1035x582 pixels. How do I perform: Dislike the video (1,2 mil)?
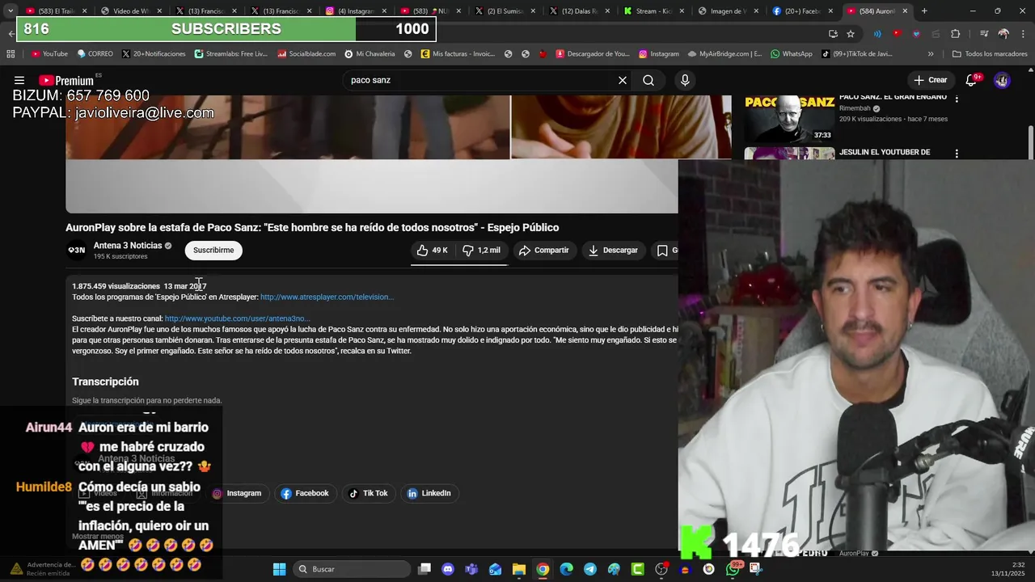(x=482, y=251)
